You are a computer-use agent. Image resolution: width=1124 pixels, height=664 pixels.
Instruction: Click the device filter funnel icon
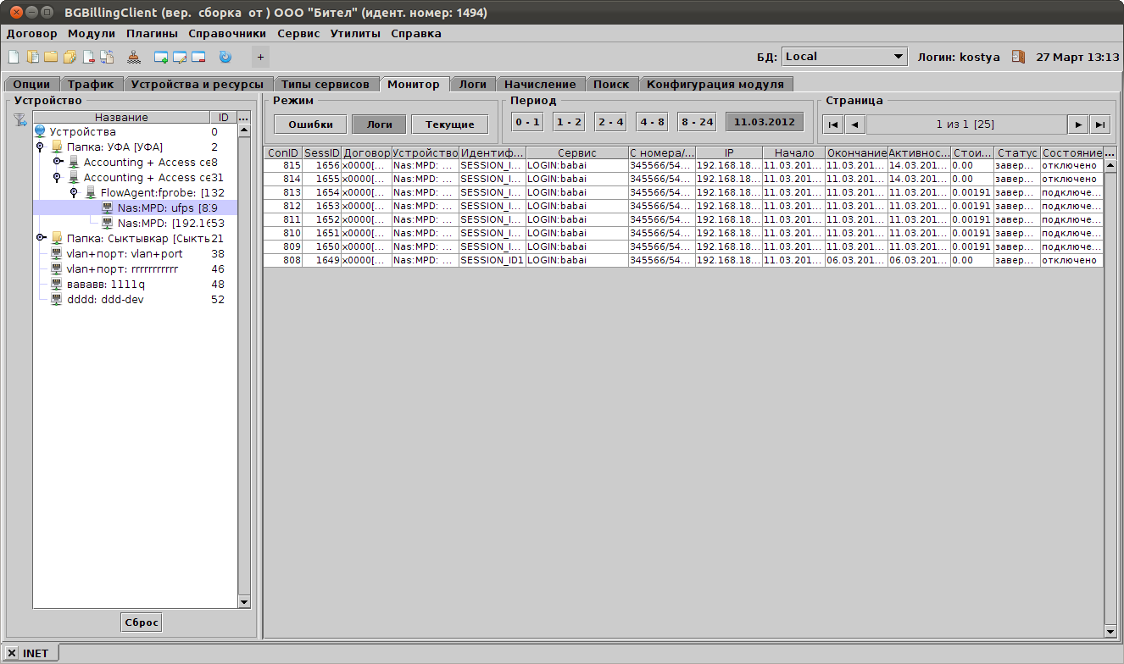point(20,120)
